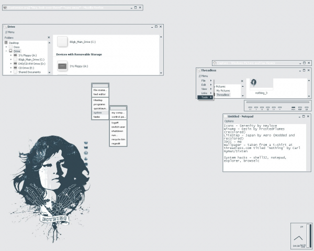The width and height of the screenshot is (314, 251).
Task: Click the Winamp pause button
Action: tap(262, 108)
